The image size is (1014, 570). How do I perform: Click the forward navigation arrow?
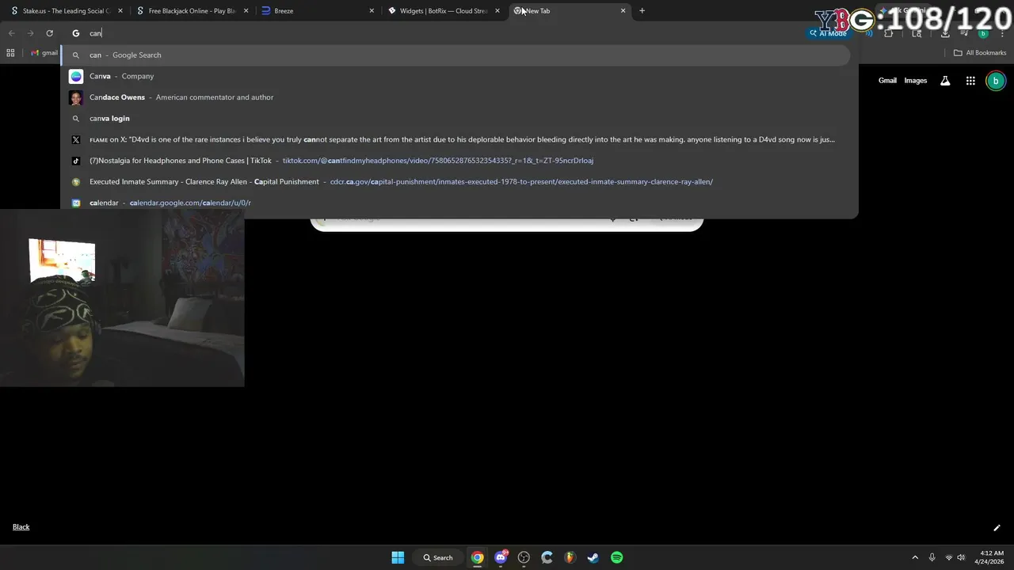(30, 33)
